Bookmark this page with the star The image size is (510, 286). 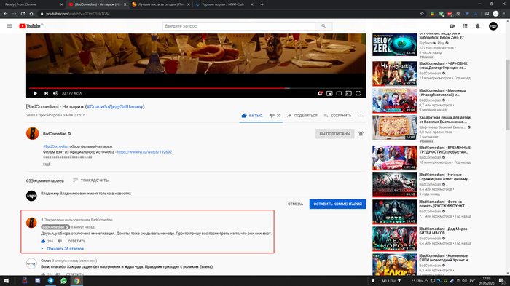pos(422,14)
